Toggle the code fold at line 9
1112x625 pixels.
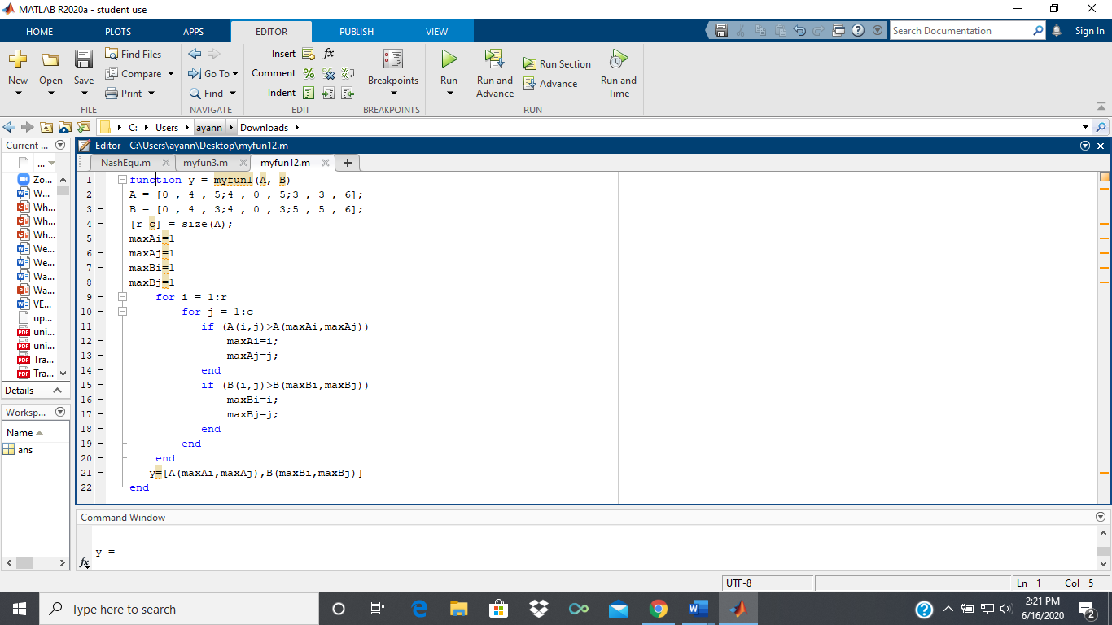coord(122,296)
